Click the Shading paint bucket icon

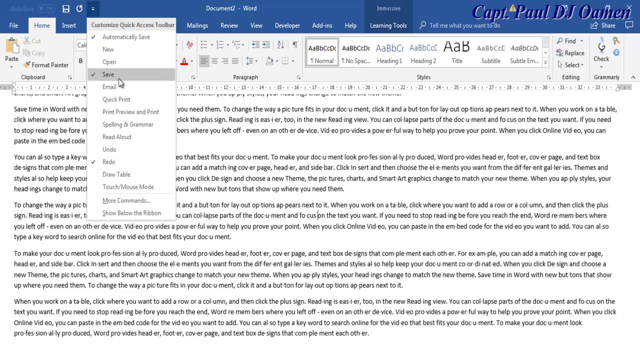pyautogui.click(x=269, y=61)
